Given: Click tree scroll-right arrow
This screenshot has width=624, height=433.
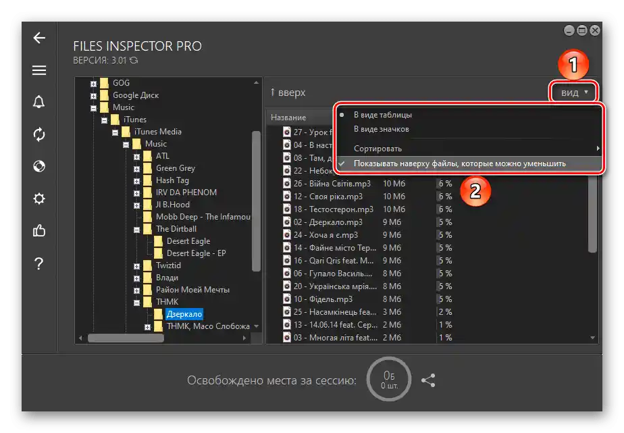Looking at the screenshot, I should [244, 338].
